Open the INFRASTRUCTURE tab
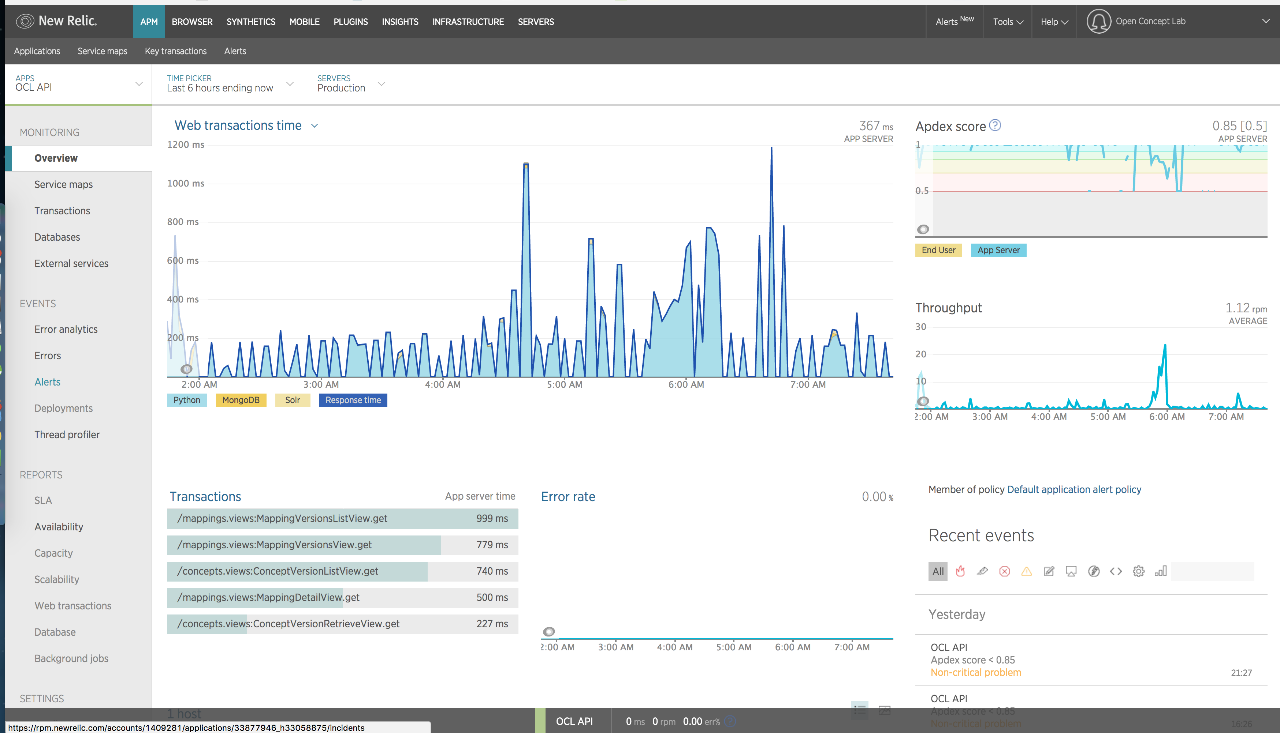The height and width of the screenshot is (733, 1280). (468, 22)
